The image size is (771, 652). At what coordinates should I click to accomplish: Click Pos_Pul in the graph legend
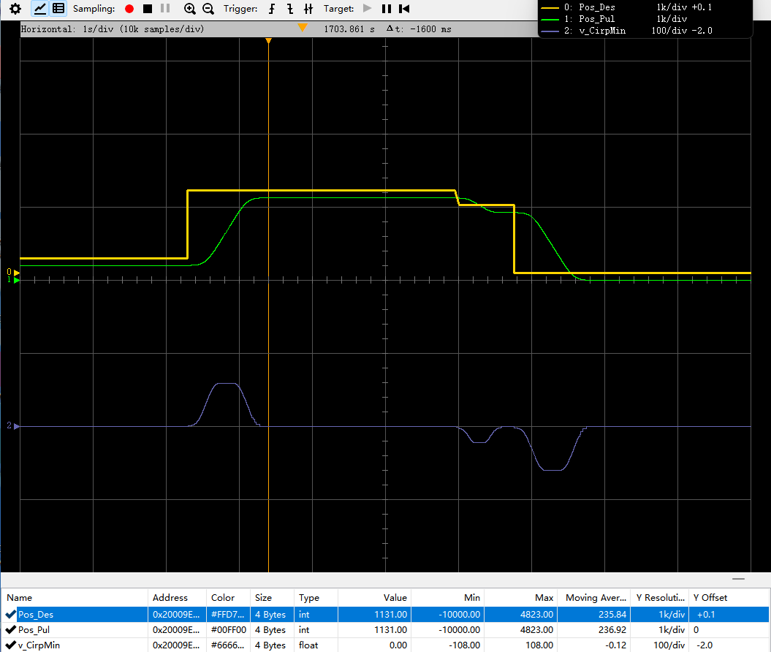pos(596,19)
